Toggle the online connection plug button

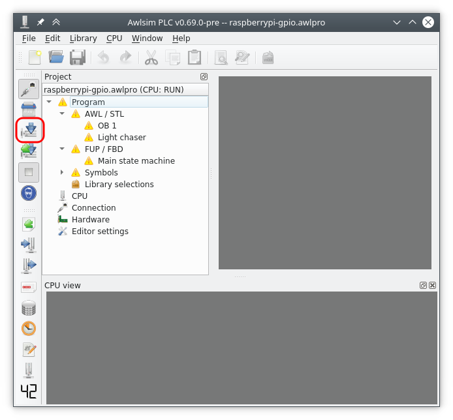[x=29, y=89]
